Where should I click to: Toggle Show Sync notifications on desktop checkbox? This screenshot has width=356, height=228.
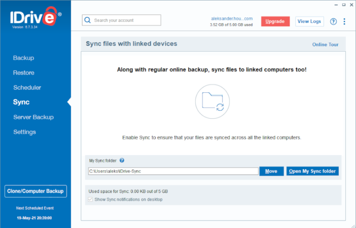(x=90, y=199)
